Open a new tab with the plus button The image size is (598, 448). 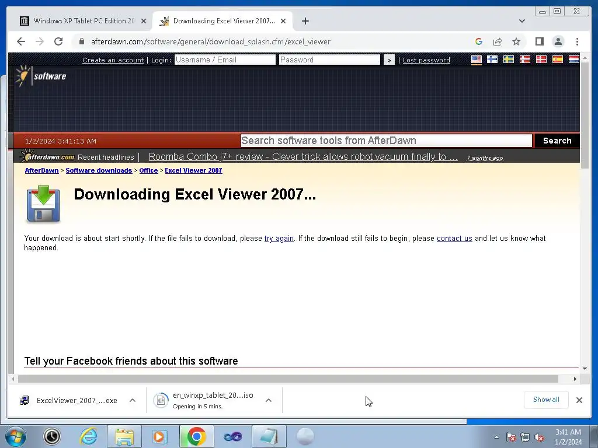pyautogui.click(x=305, y=21)
